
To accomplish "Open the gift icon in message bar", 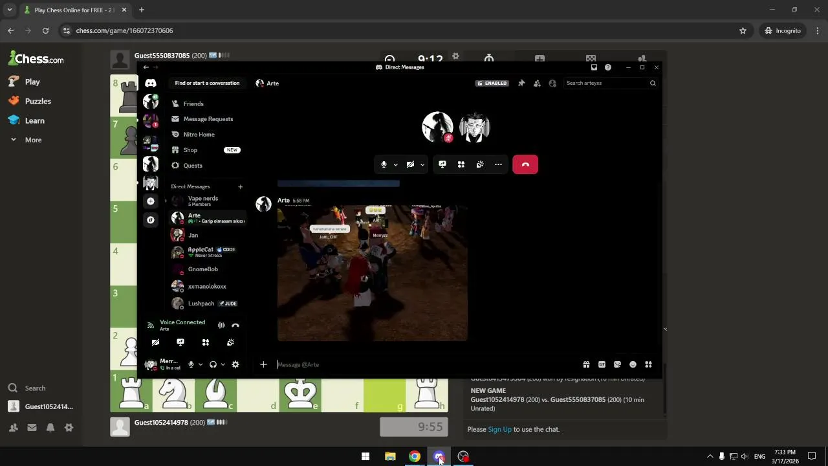I will [586, 364].
